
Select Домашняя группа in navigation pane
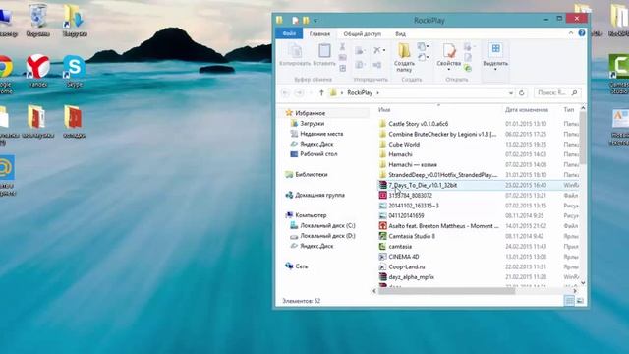319,195
